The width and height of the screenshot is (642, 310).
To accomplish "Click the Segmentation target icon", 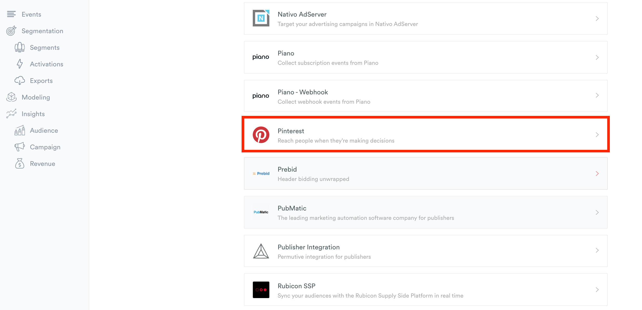I will point(11,31).
